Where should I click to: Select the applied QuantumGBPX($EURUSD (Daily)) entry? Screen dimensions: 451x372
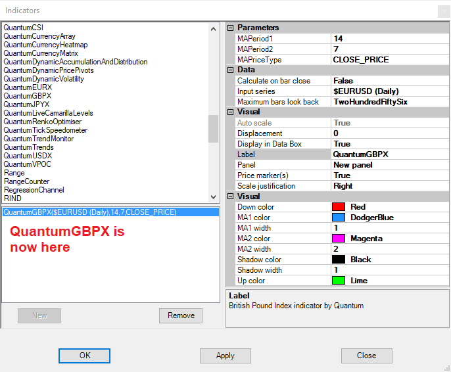click(x=110, y=212)
